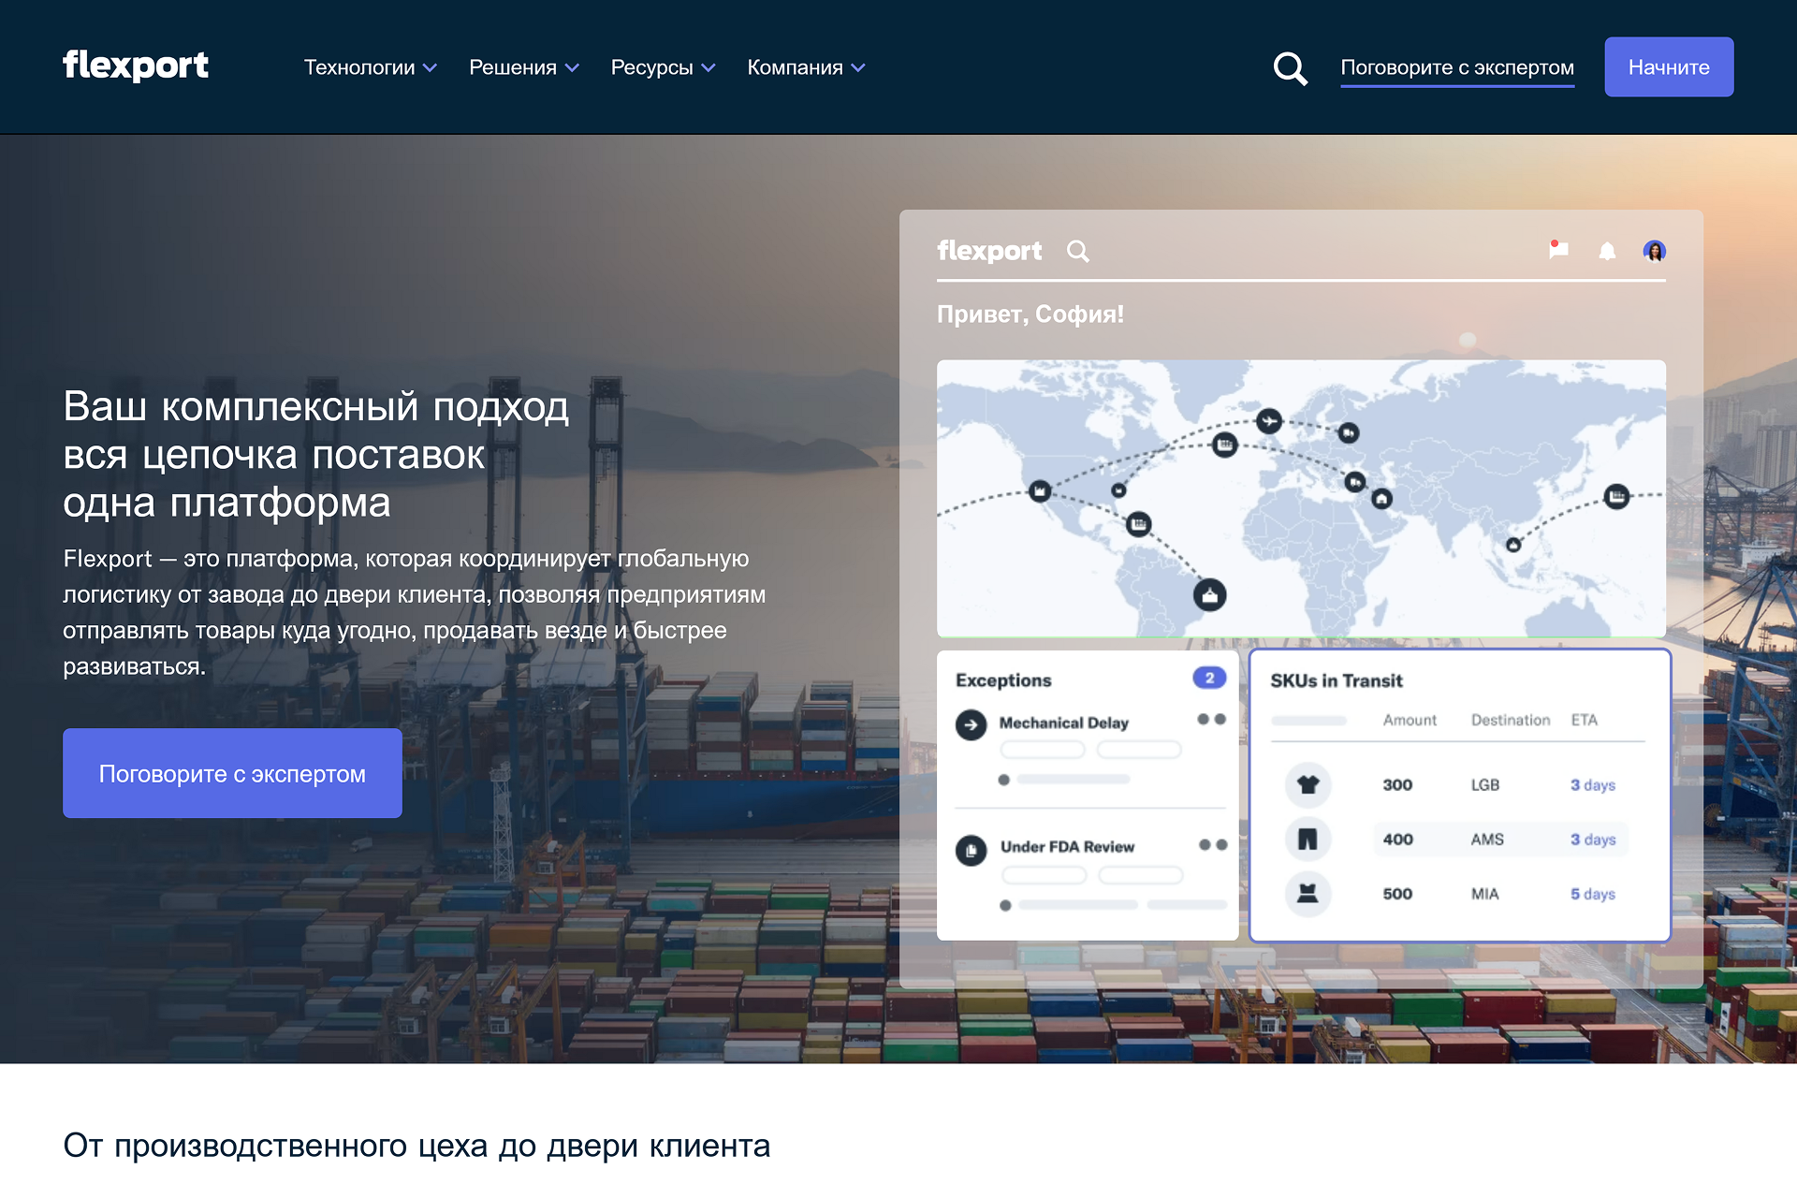Click the Начните button
The image size is (1797, 1198).
pyautogui.click(x=1669, y=66)
